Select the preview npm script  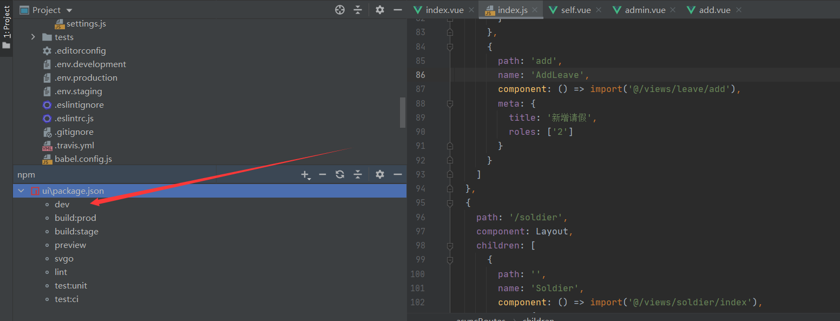pyautogui.click(x=70, y=245)
